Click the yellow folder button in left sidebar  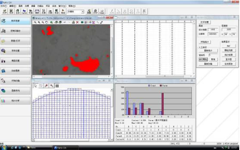(x=15, y=41)
